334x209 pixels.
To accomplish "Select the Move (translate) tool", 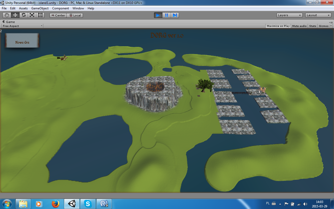I will click(15, 15).
